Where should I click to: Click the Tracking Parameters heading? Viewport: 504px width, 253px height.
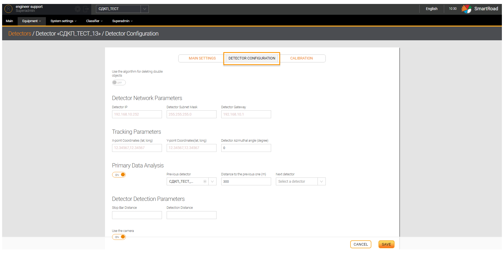tap(136, 132)
